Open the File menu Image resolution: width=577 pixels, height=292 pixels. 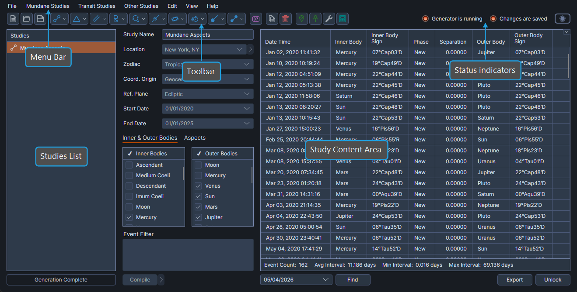12,6
